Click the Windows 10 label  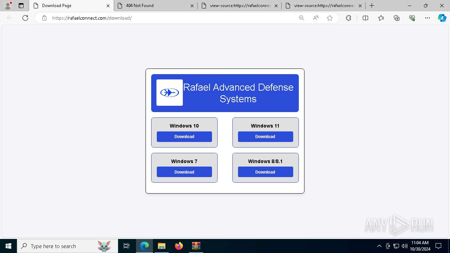184,126
